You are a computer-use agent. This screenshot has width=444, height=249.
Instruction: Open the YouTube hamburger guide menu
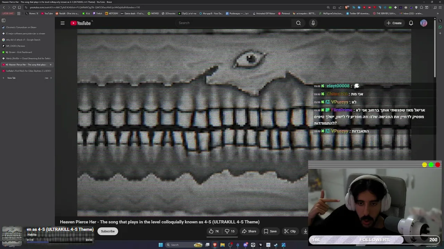point(62,23)
